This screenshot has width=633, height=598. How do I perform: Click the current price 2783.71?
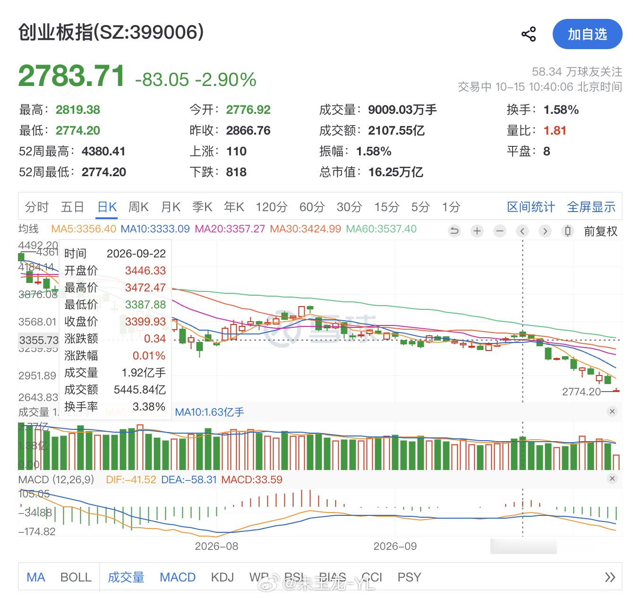[x=72, y=76]
